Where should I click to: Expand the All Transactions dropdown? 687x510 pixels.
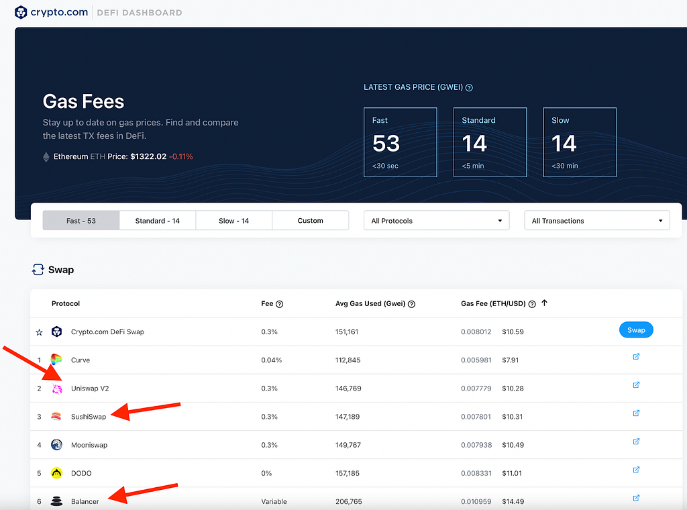(x=596, y=220)
